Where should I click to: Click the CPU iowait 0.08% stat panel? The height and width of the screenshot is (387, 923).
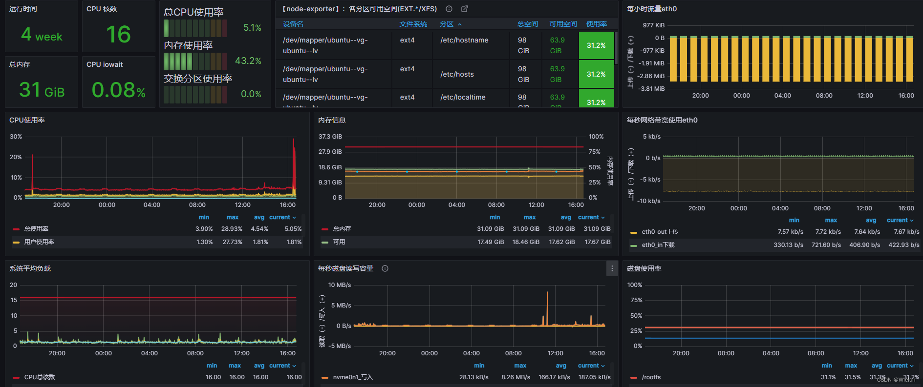pos(119,82)
